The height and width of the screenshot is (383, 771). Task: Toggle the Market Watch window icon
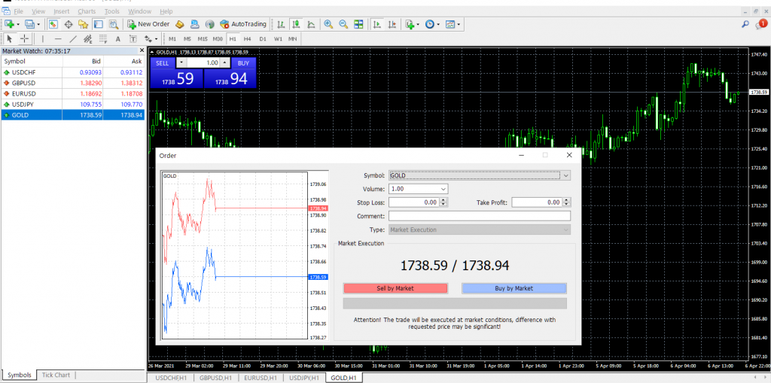coord(53,23)
